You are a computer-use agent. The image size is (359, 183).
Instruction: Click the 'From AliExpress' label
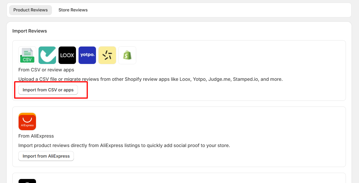pos(36,136)
